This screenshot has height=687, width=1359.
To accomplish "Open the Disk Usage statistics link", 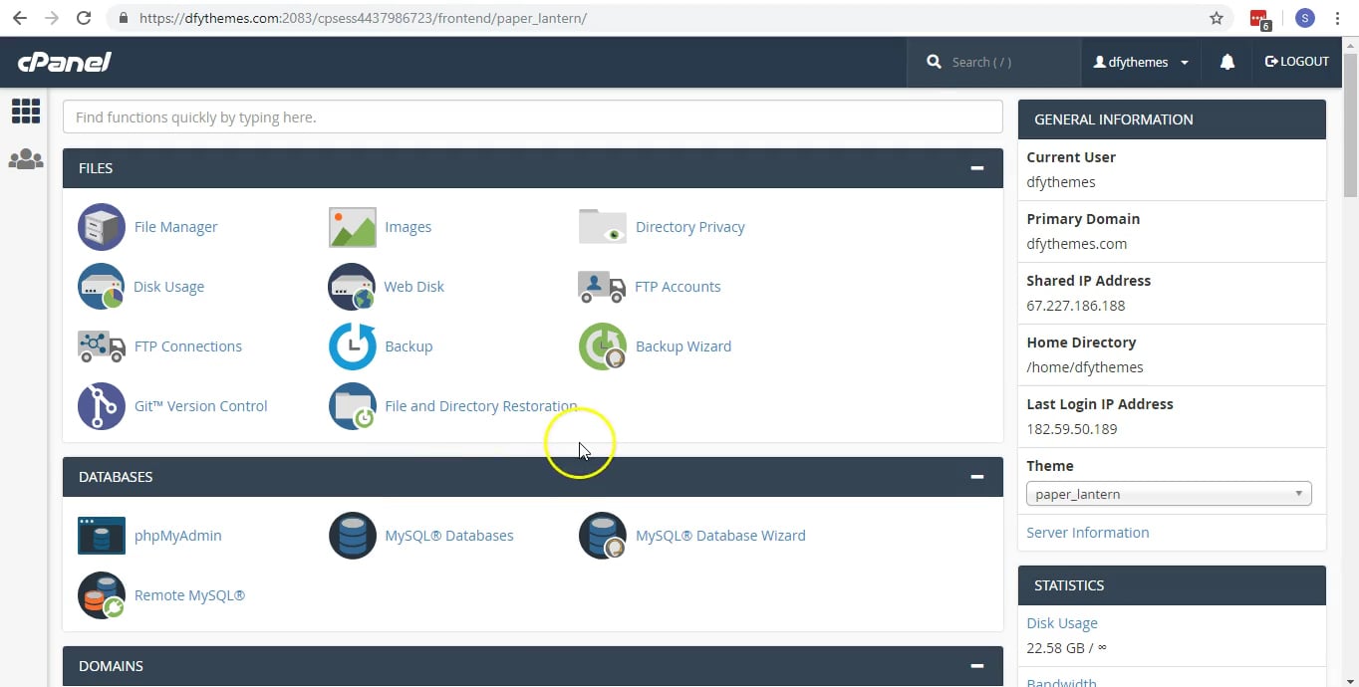I will 1062,623.
